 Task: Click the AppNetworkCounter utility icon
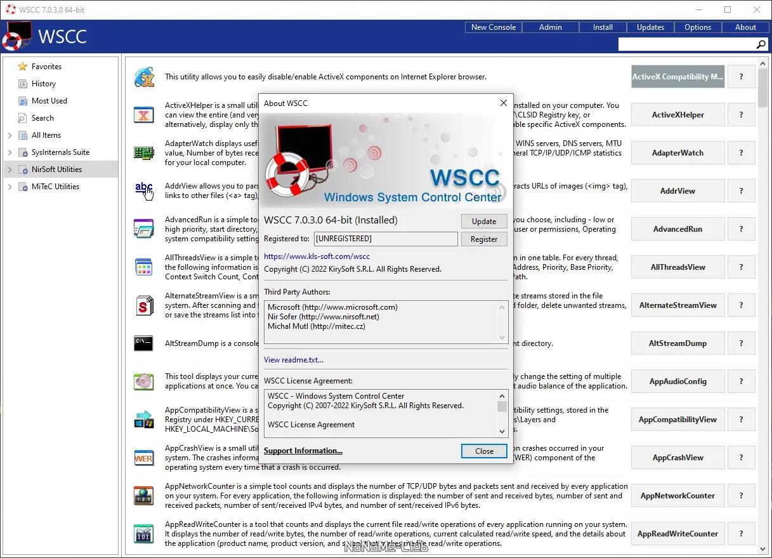(144, 496)
